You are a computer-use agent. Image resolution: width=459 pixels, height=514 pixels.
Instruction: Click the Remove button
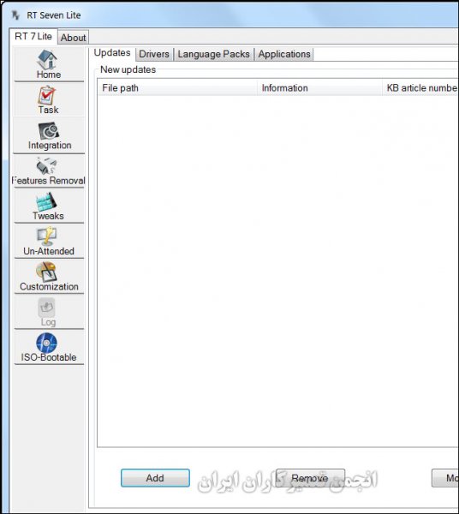click(310, 478)
